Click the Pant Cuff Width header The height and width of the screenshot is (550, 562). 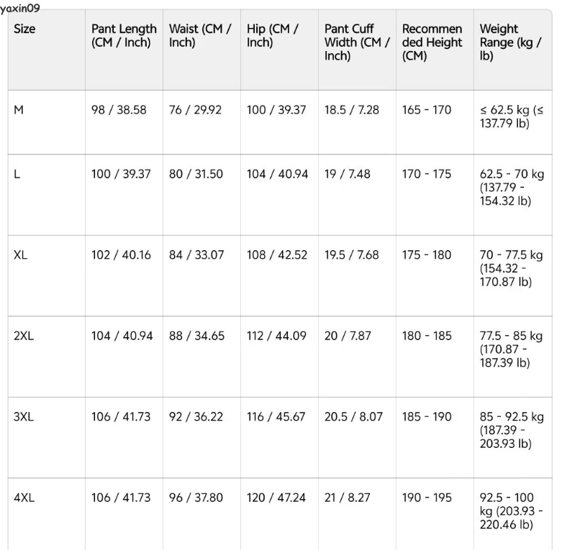click(357, 42)
